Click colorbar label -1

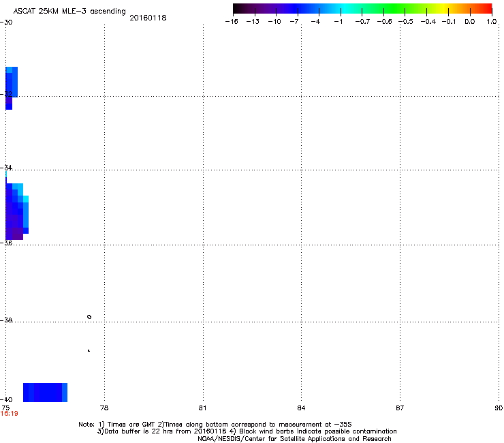tap(338, 22)
